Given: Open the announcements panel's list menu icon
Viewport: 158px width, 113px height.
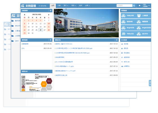Looking at the screenshot, I should 117,40.
